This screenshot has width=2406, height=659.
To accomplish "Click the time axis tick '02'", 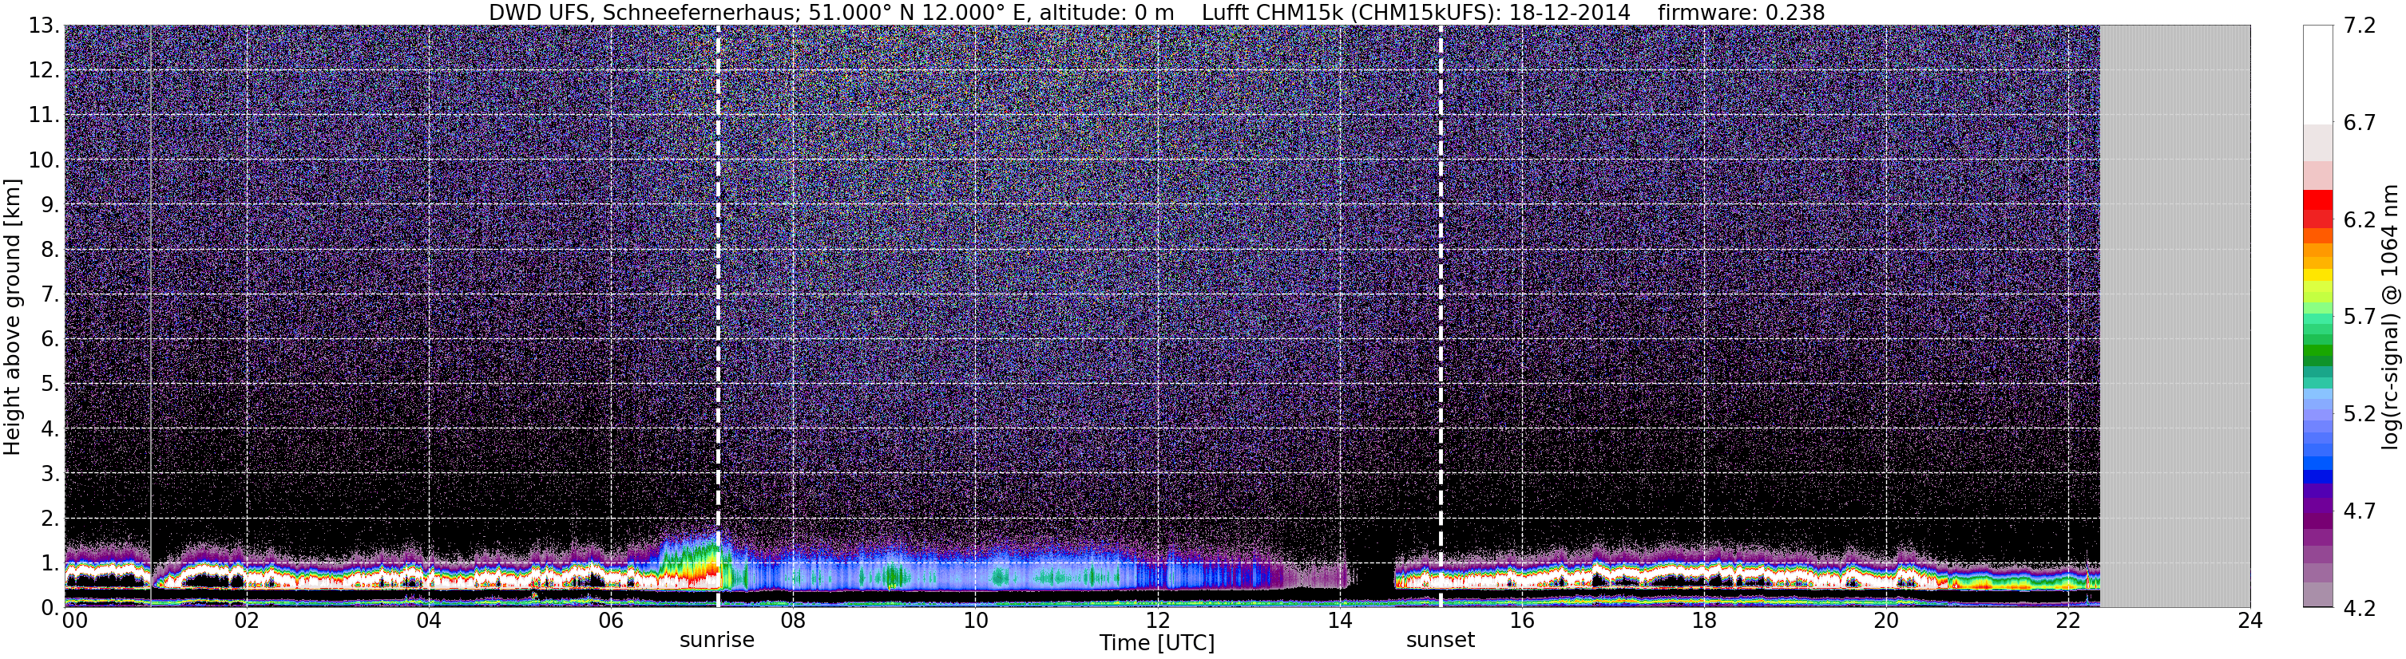I will 246,621.
